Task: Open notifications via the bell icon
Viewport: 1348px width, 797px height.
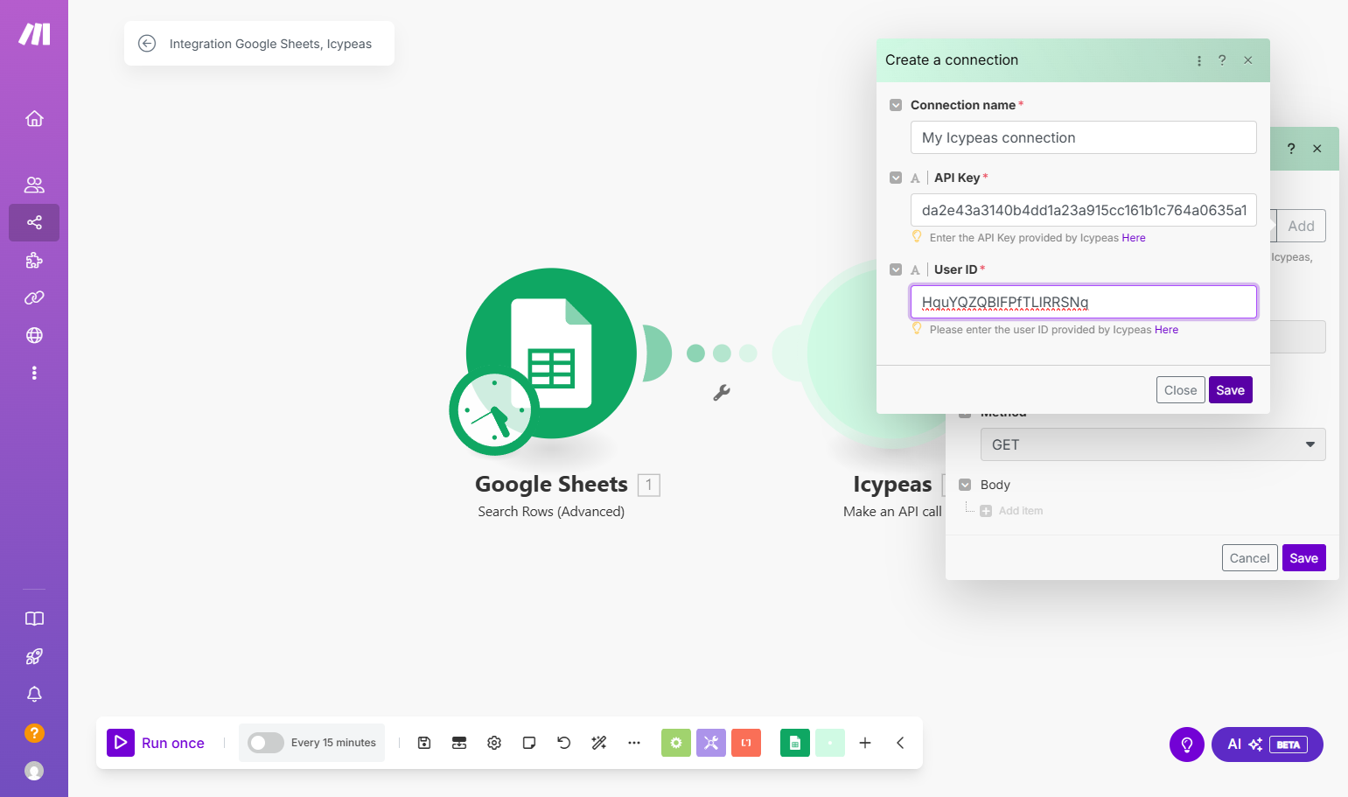Action: point(34,694)
